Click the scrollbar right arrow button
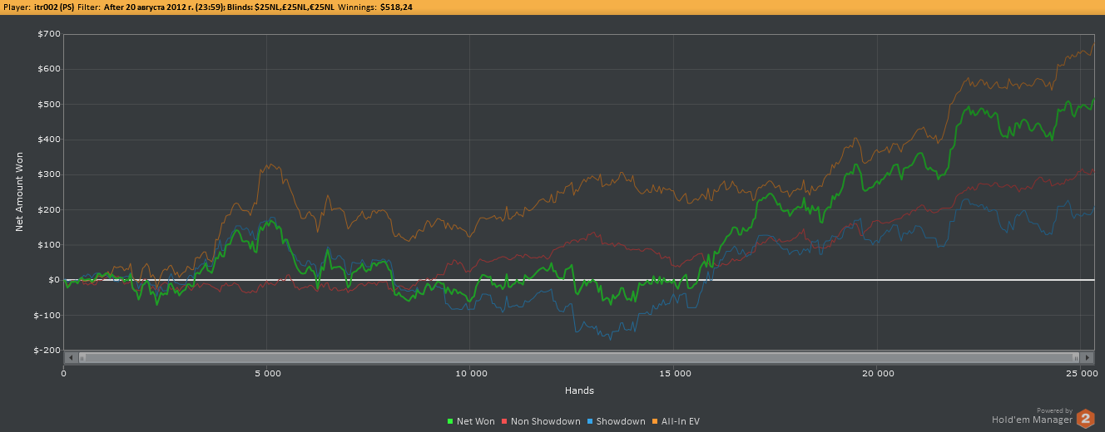1105x432 pixels. (1087, 357)
